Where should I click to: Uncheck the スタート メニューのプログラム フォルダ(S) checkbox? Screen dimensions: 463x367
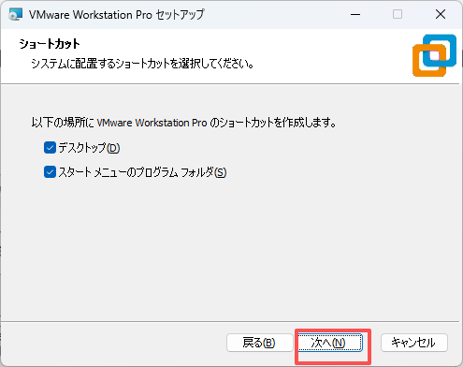pyautogui.click(x=50, y=172)
